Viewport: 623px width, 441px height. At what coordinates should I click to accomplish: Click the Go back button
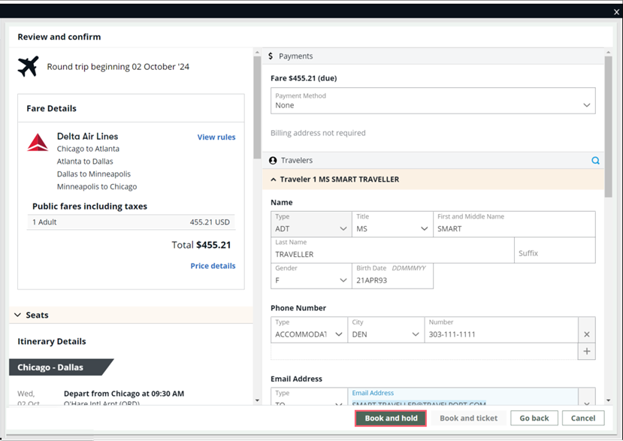[534, 418]
